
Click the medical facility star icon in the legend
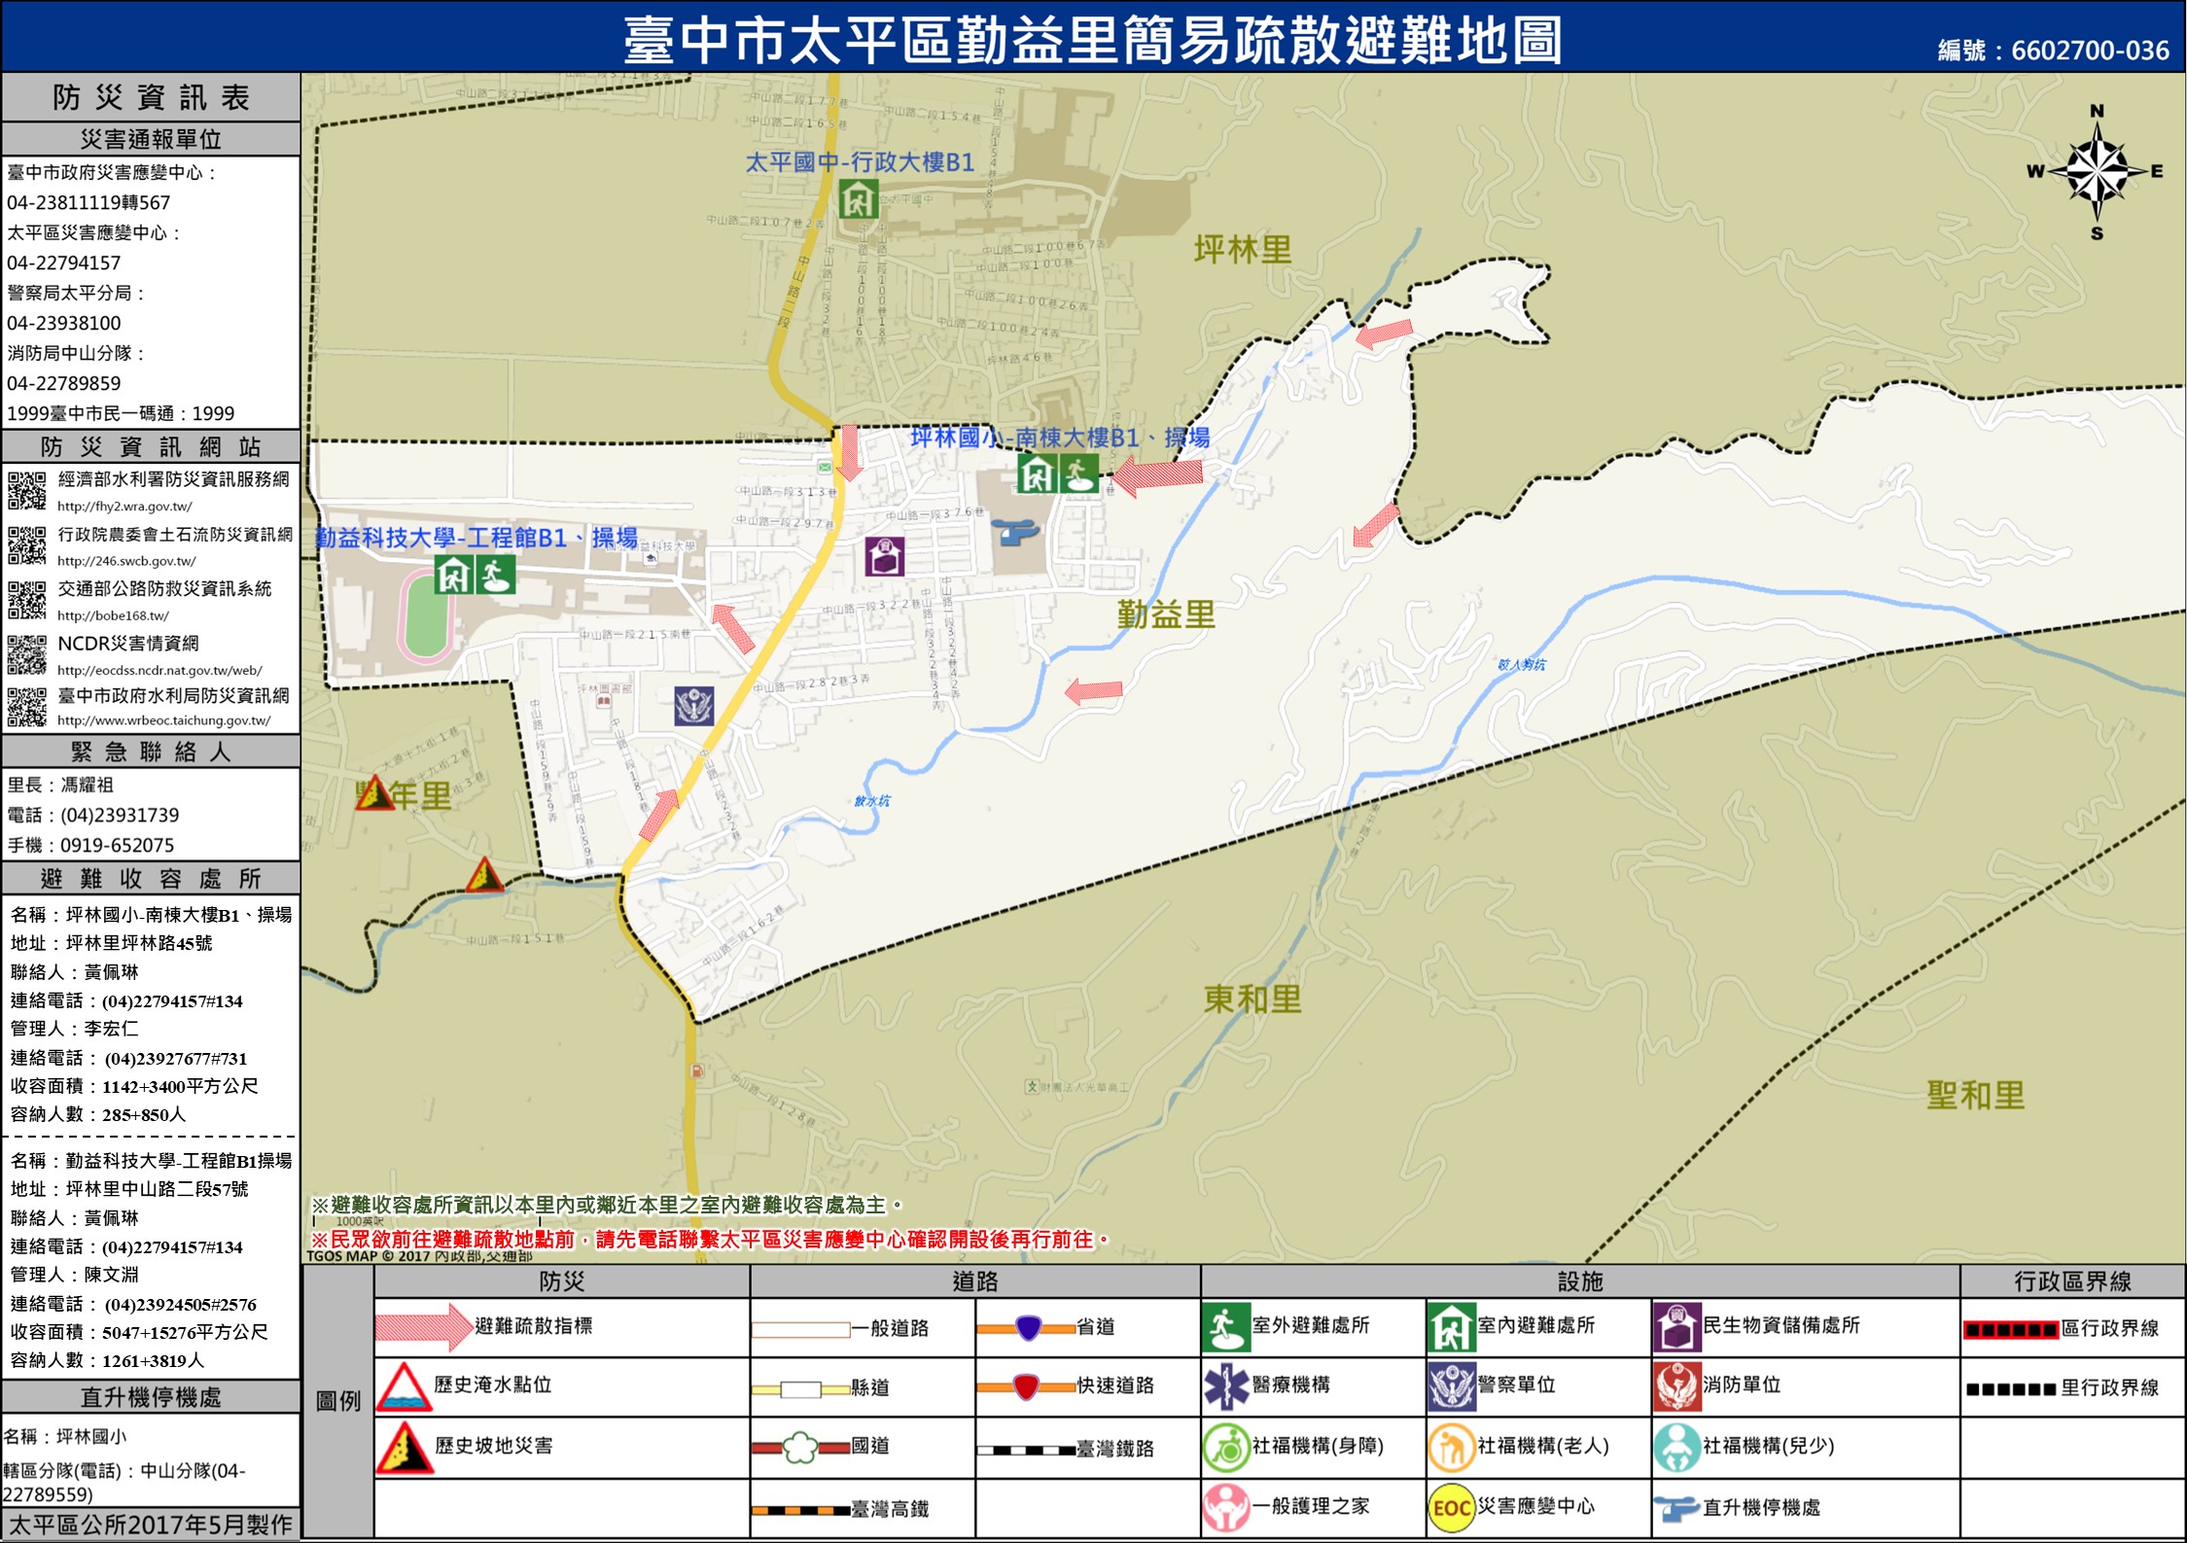click(1226, 1386)
